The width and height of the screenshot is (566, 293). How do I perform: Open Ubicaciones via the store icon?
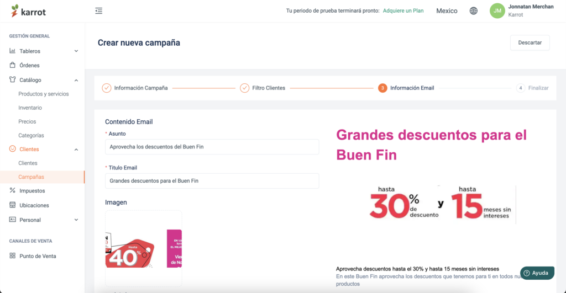coord(13,205)
